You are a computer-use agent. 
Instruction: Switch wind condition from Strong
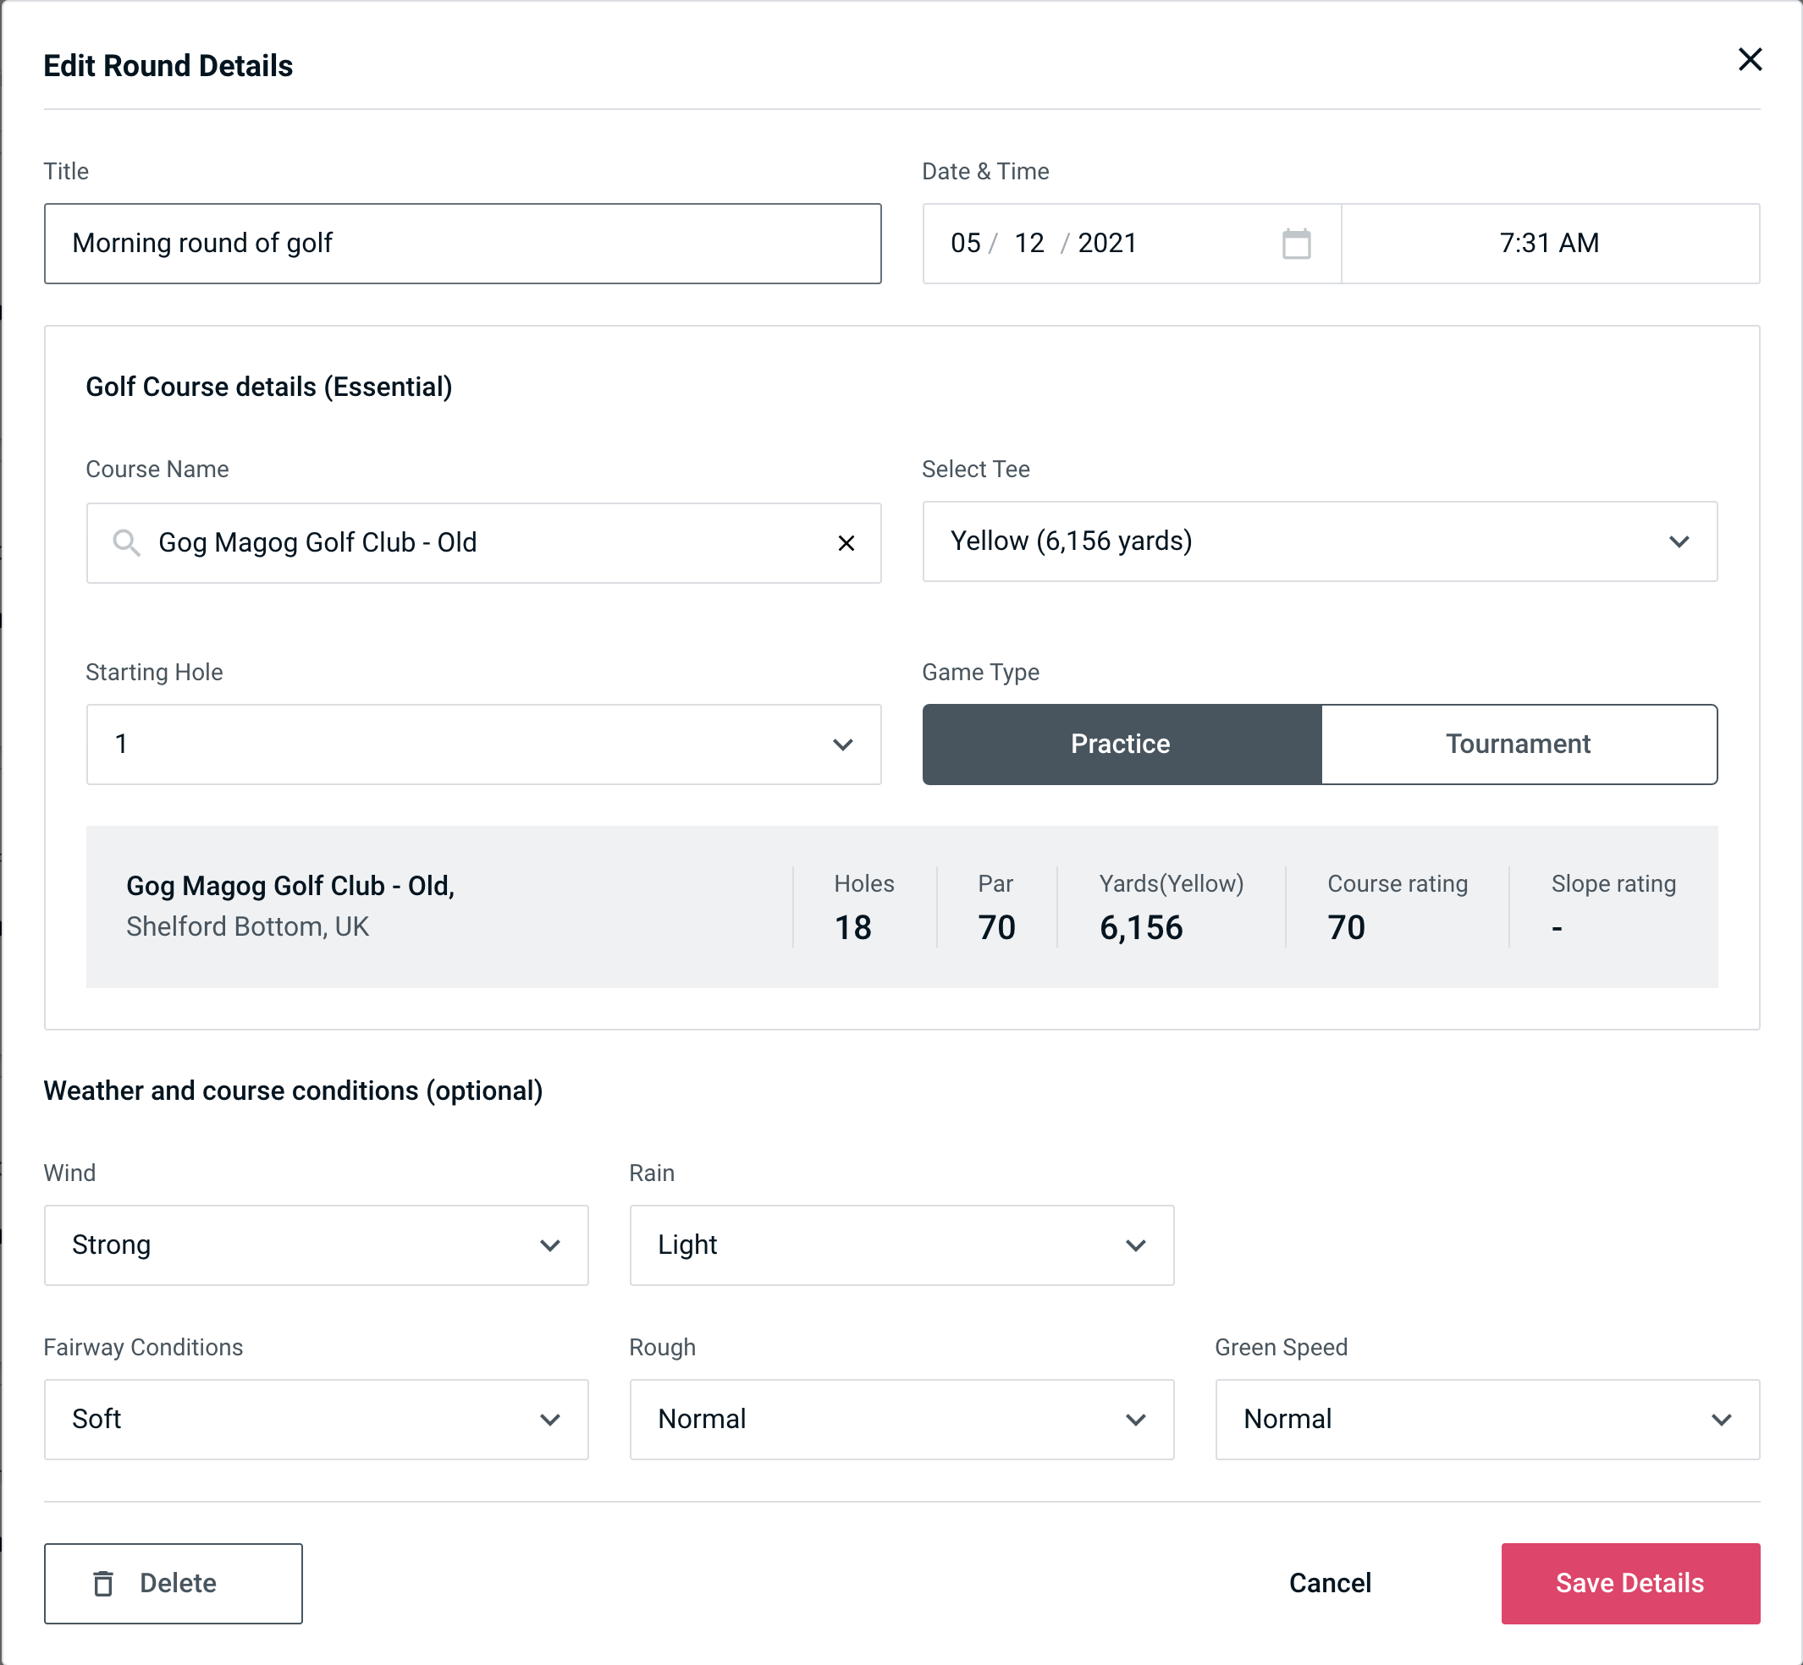[x=316, y=1245]
